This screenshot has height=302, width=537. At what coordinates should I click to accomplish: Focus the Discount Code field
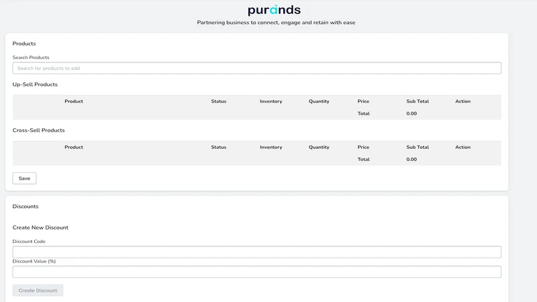pos(257,252)
